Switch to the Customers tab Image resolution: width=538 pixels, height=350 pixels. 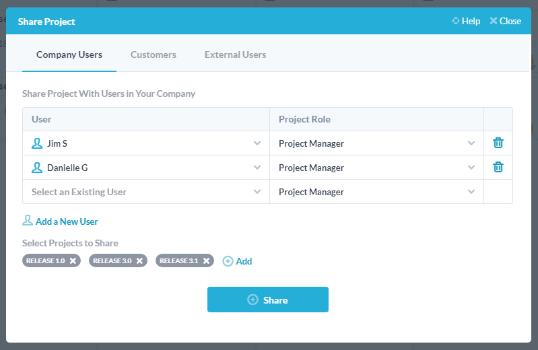(154, 55)
